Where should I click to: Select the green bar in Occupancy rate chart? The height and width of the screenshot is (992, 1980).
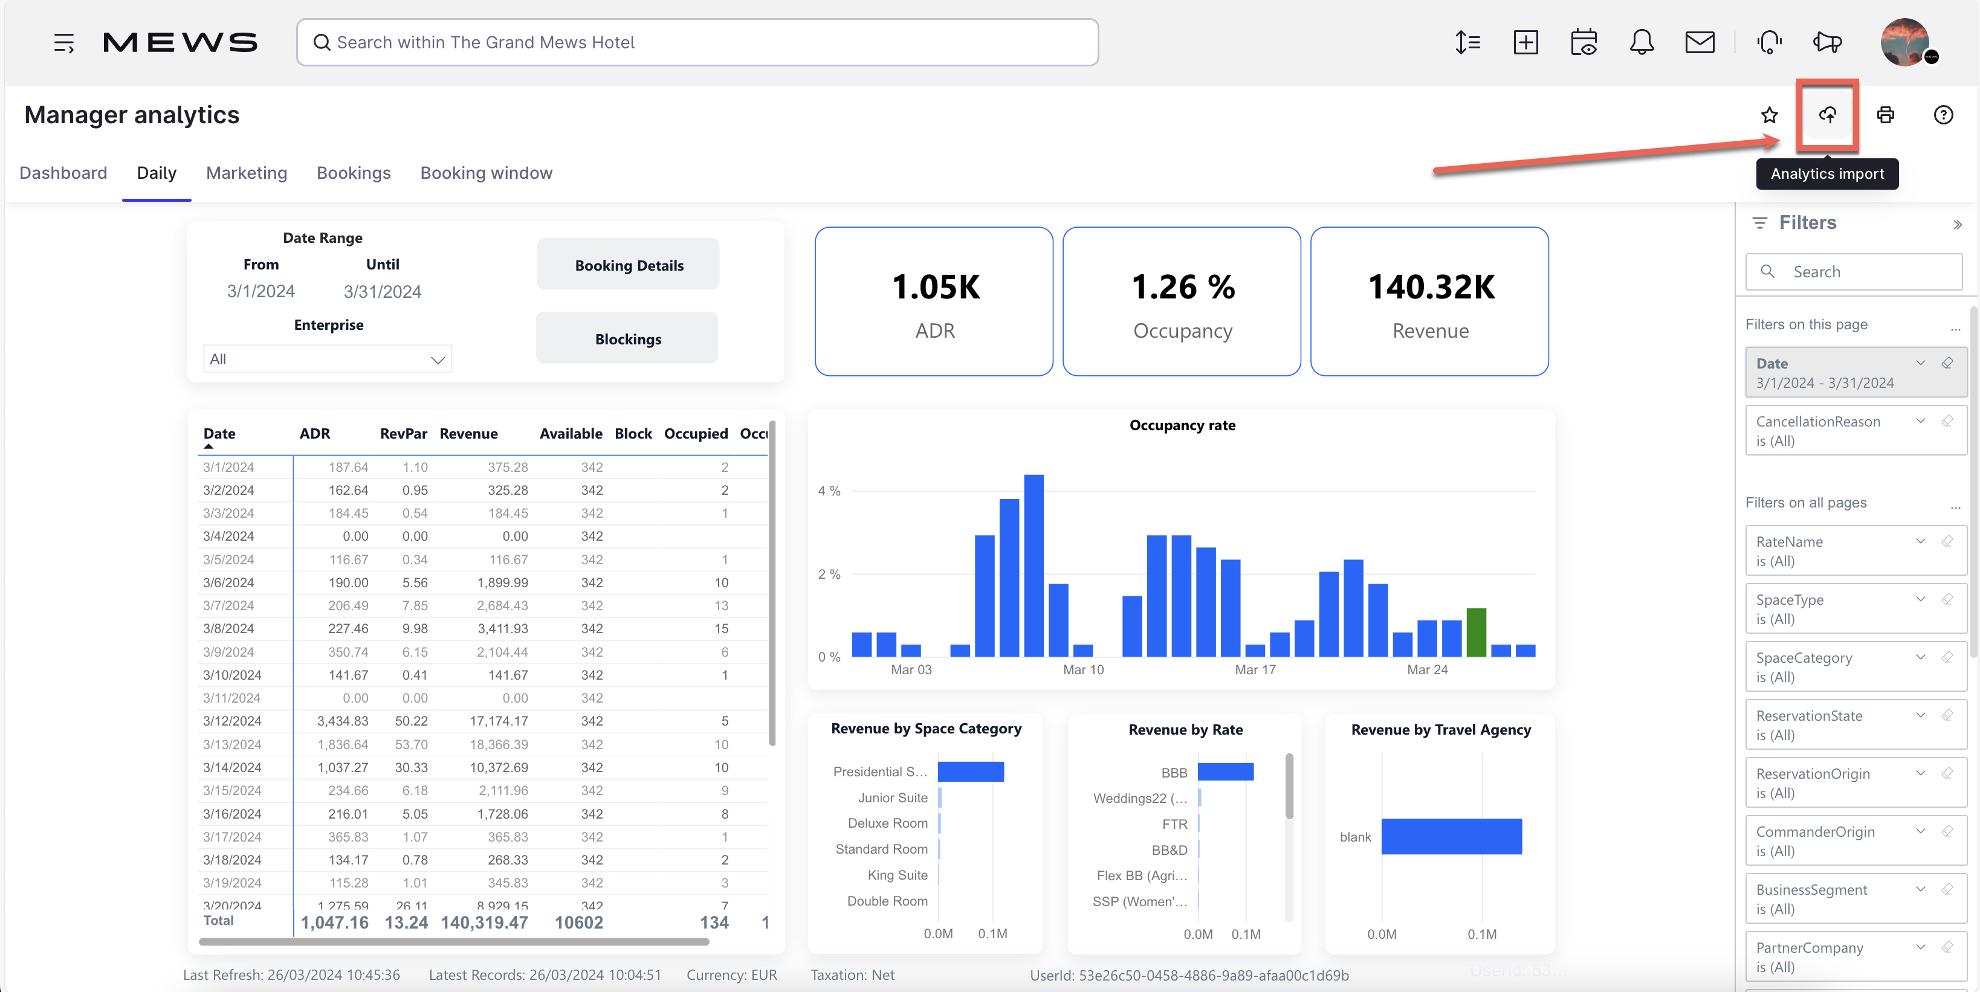click(1476, 631)
